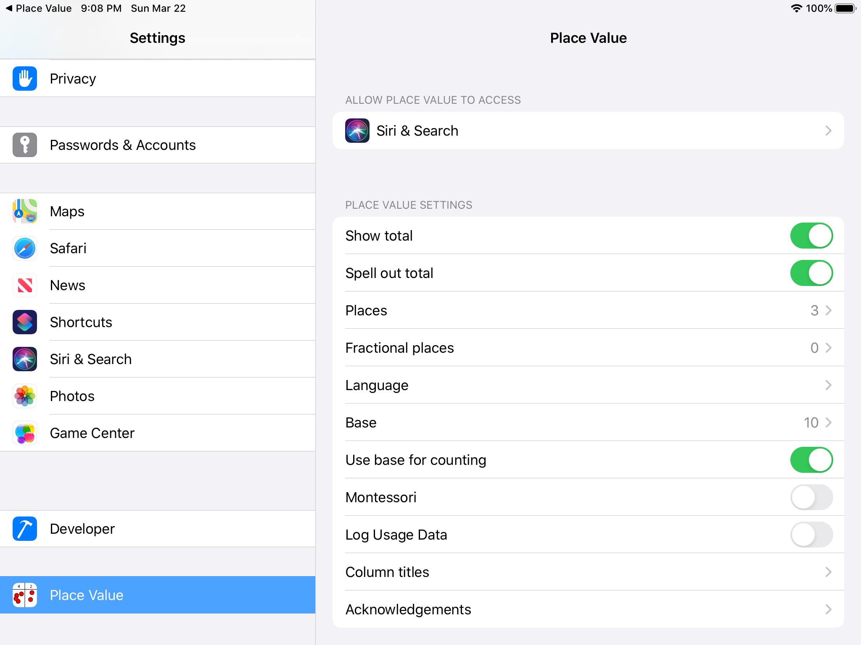Viewport: 861px width, 645px height.
Task: Go to News settings
Action: (x=158, y=285)
